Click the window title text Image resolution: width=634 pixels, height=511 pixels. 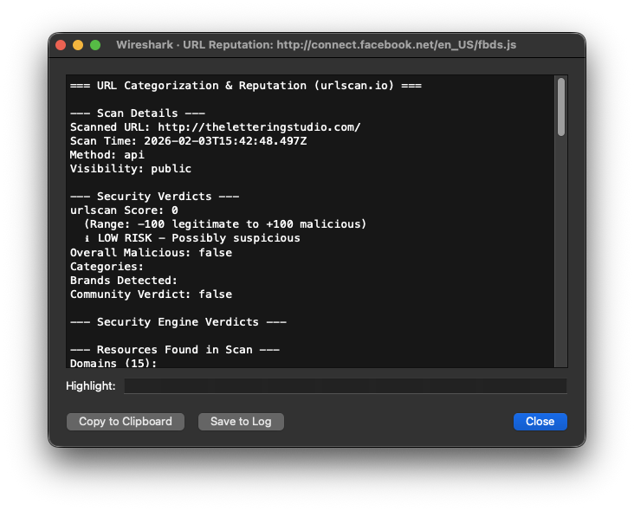click(316, 45)
